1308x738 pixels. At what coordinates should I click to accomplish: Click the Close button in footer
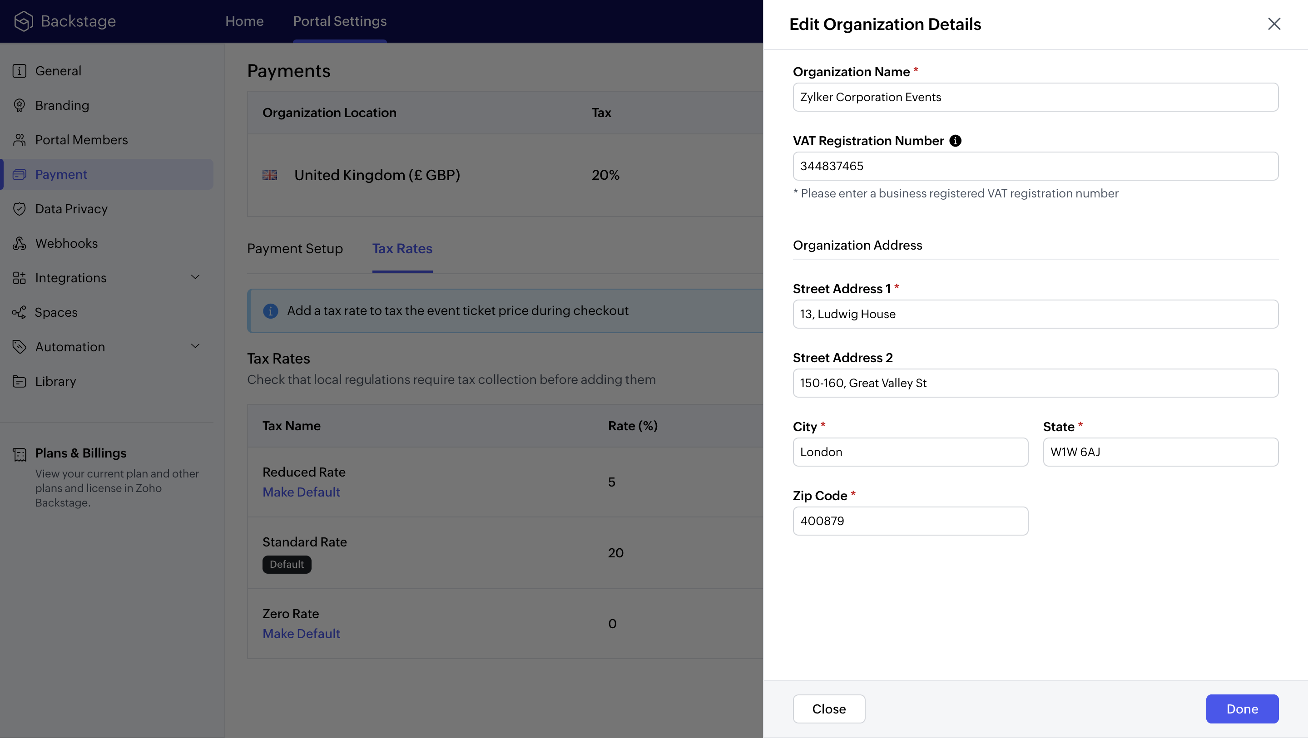(x=829, y=708)
